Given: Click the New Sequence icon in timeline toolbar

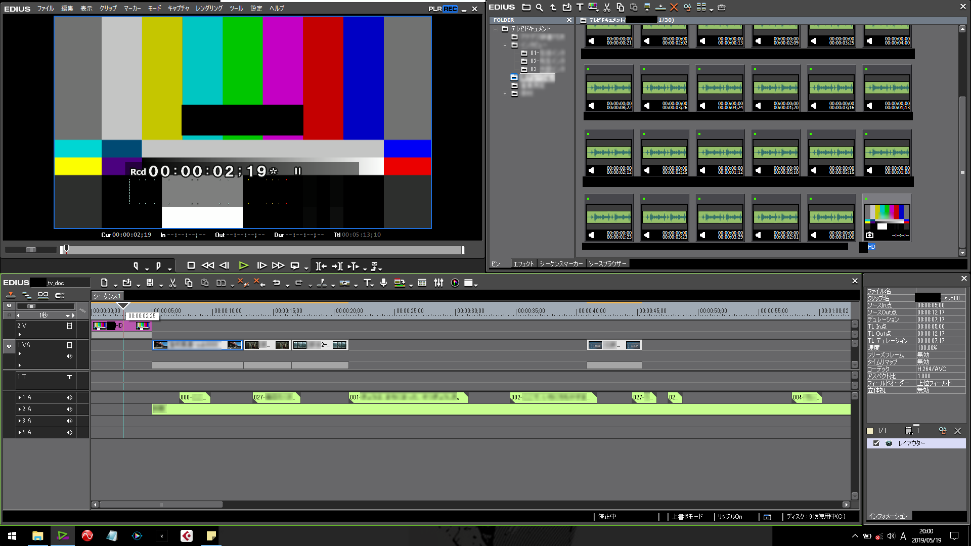Looking at the screenshot, I should [x=104, y=283].
